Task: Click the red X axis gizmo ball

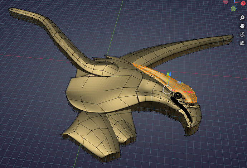Action: [x=243, y=3]
